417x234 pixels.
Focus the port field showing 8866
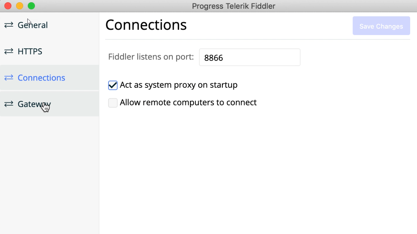click(250, 58)
